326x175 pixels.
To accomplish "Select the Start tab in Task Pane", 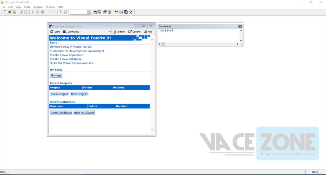I will point(55,32).
